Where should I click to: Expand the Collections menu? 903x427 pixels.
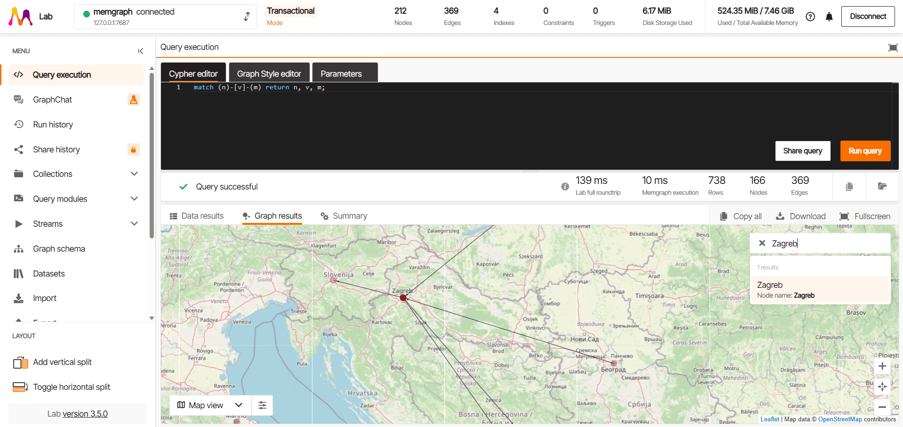click(134, 174)
